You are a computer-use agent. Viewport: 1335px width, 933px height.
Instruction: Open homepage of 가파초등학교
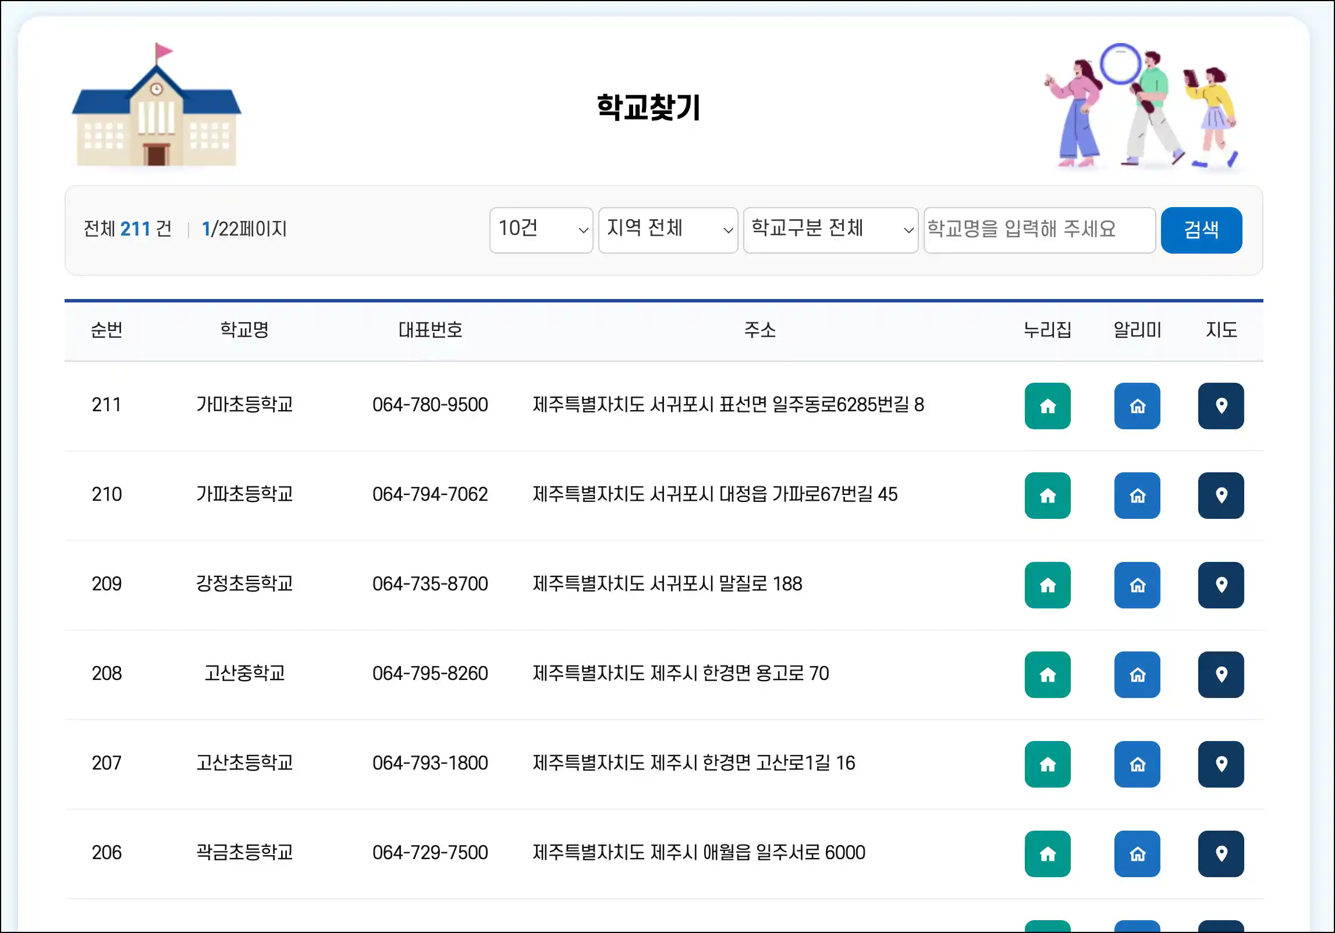click(1048, 495)
